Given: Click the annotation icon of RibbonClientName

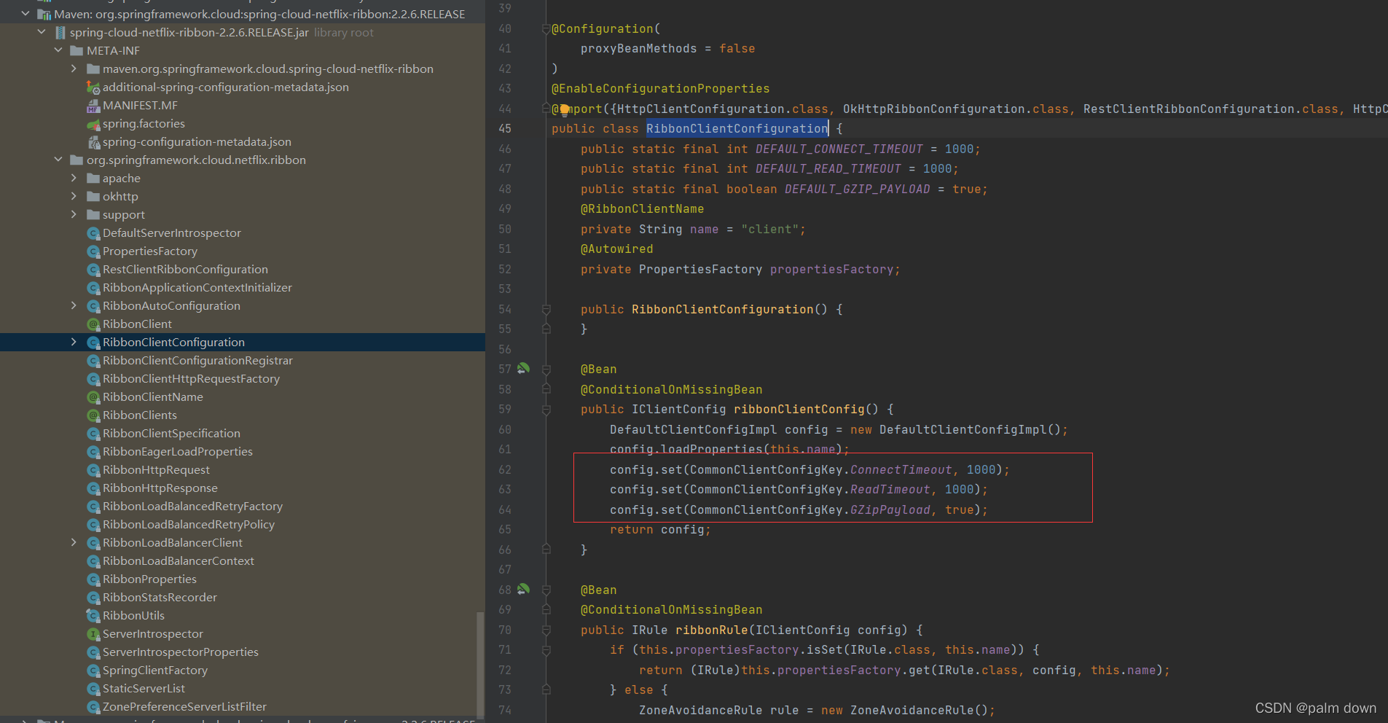Looking at the screenshot, I should pyautogui.click(x=93, y=397).
